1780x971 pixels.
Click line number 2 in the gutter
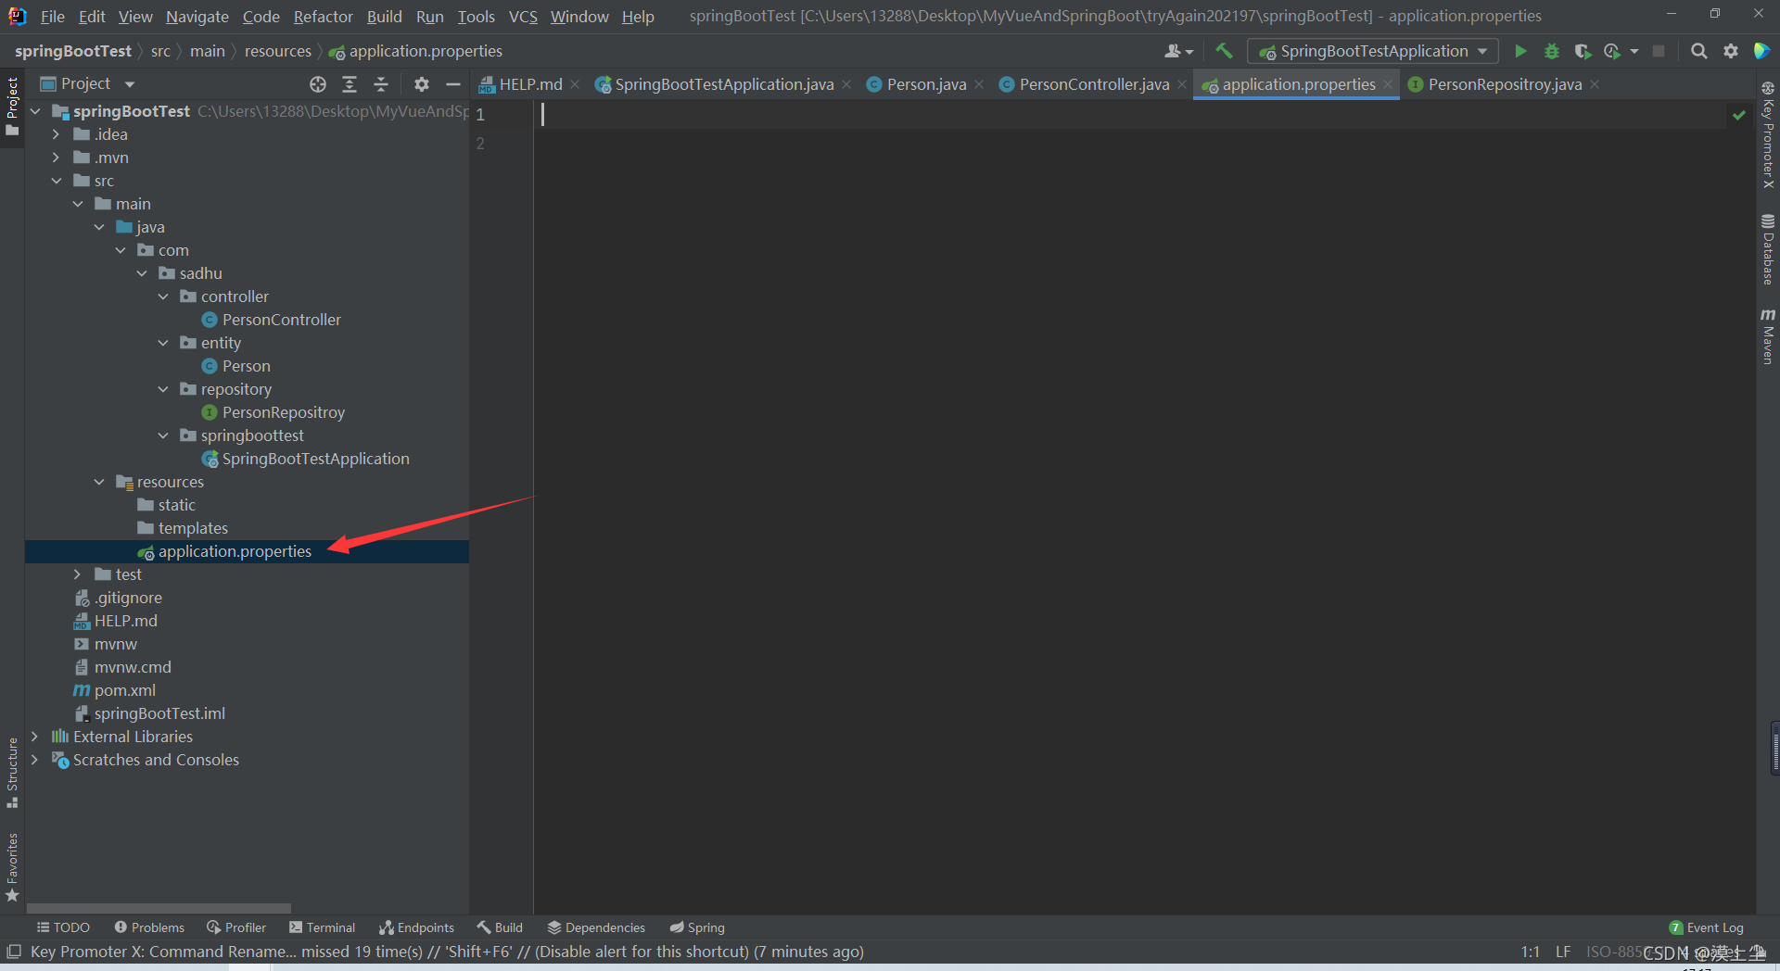tap(480, 144)
